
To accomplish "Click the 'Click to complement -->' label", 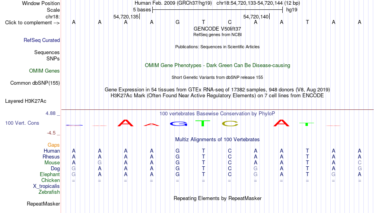I will pos(32,23).
